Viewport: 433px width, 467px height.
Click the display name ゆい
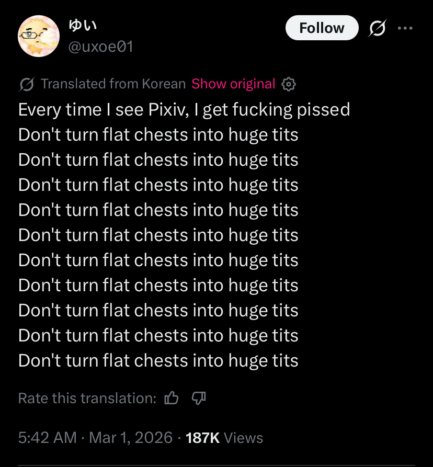pyautogui.click(x=84, y=25)
